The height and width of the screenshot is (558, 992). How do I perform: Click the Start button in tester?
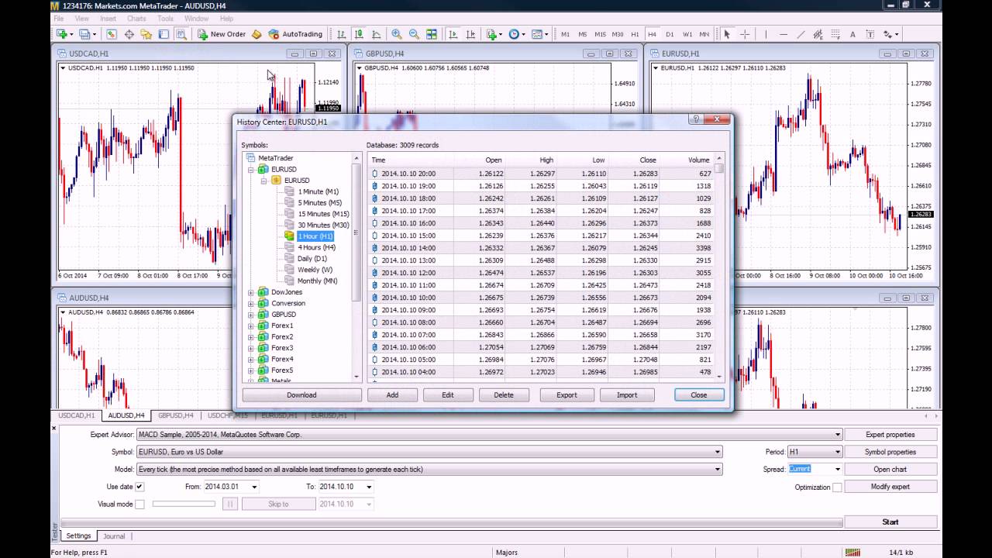(x=890, y=522)
